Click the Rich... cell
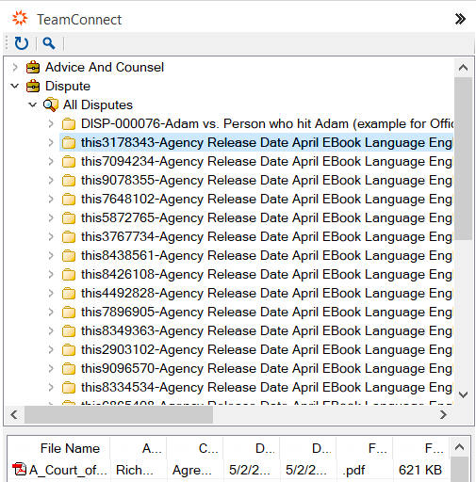 tap(135, 470)
